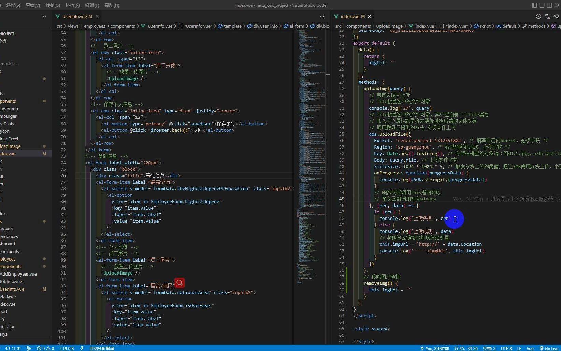Toggle primary side bar layout icon
Image resolution: width=561 pixels, height=351 pixels.
pos(534,5)
